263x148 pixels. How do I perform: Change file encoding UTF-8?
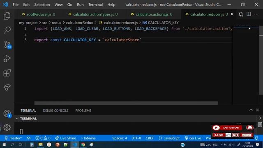tap(136, 138)
